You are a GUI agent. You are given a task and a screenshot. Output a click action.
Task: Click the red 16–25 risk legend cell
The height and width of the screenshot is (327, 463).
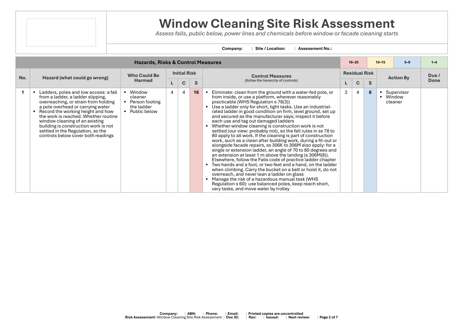(x=354, y=62)
